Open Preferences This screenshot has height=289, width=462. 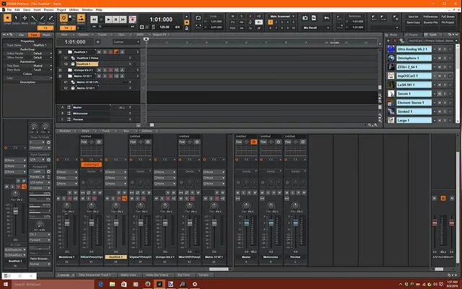tap(430, 17)
